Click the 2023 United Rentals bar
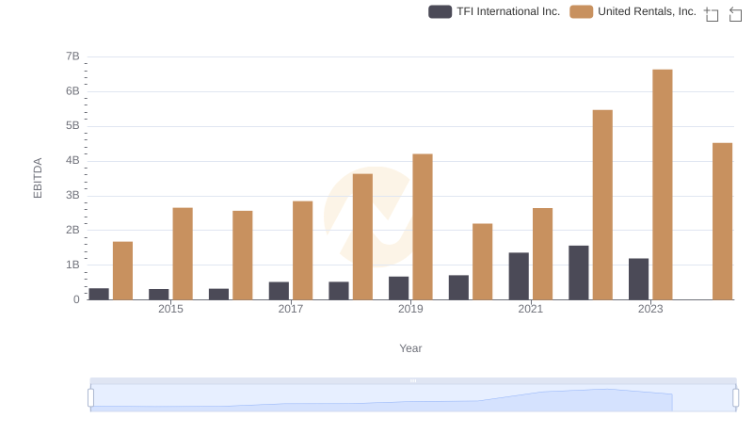Screen dimensions: 753x434 [x=663, y=185]
